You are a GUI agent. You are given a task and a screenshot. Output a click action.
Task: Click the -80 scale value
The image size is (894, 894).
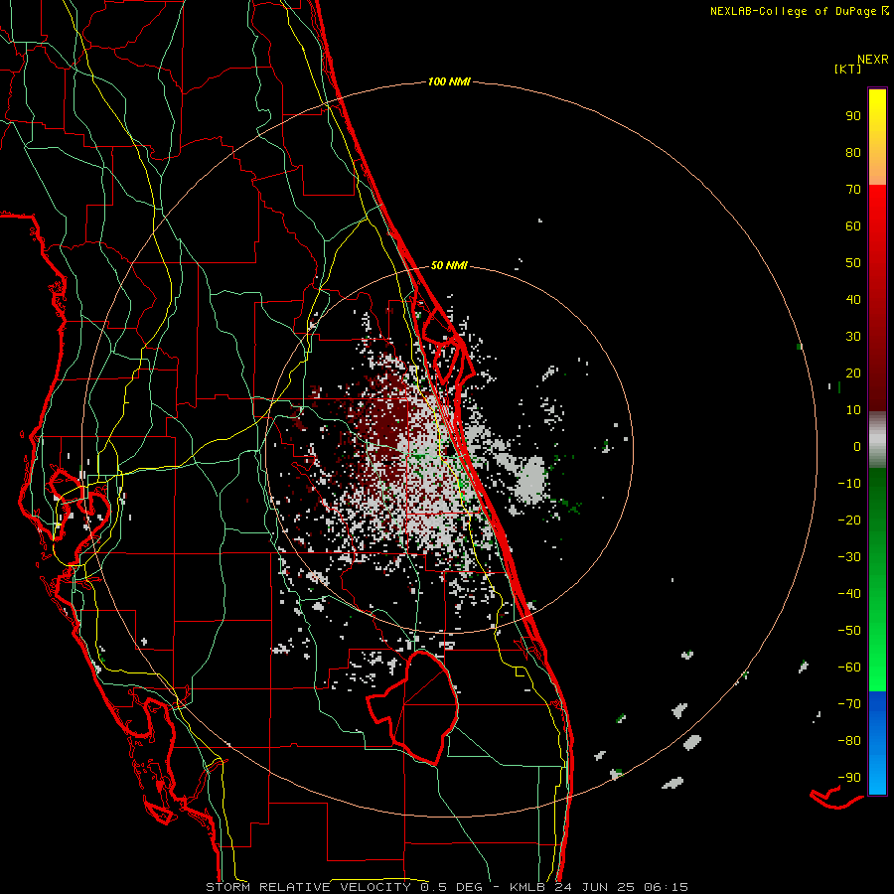849,741
